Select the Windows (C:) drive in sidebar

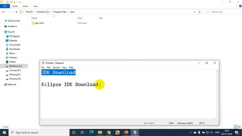click(14, 66)
